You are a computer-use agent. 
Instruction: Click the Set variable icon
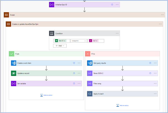point(14,83)
